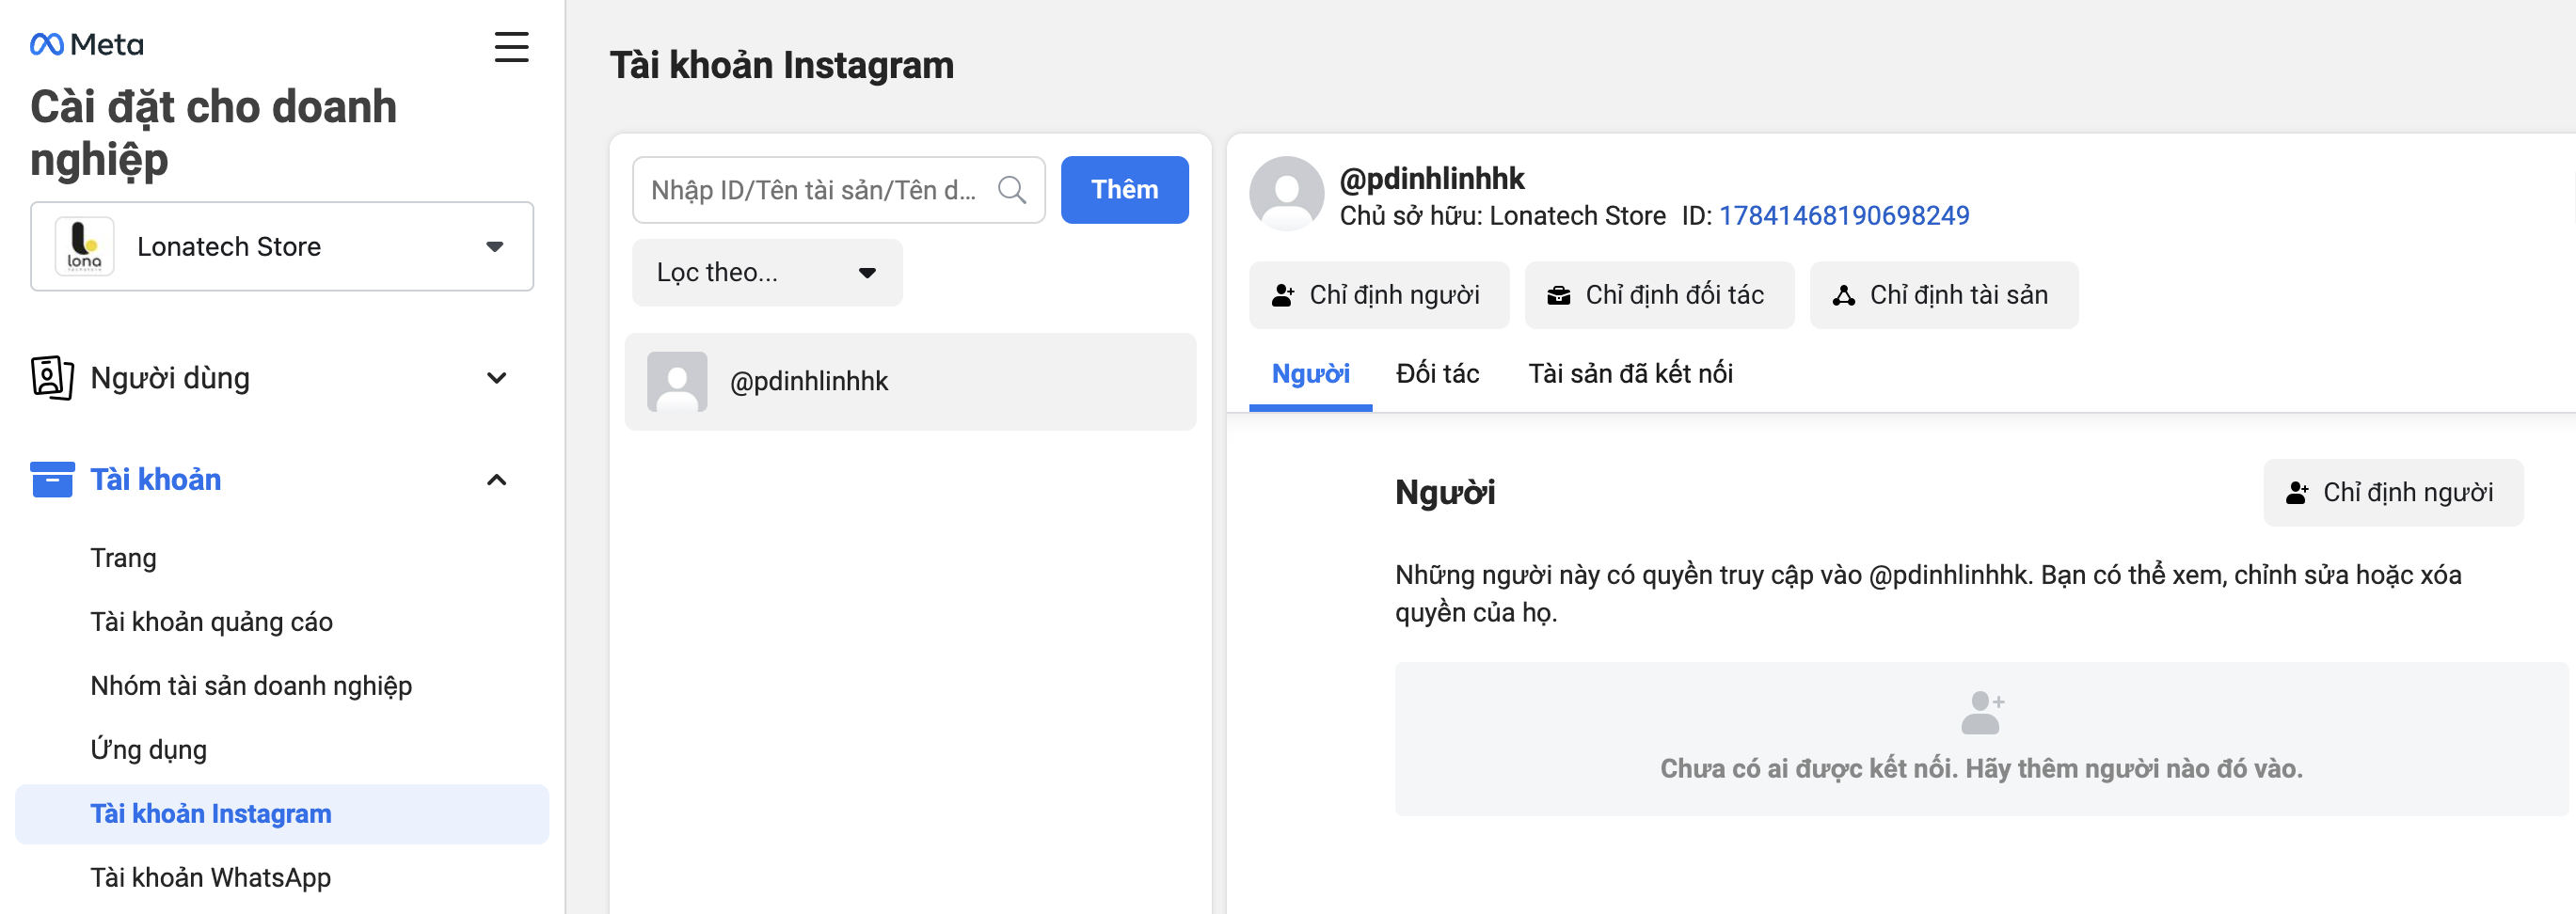Expand the Người dùng section chevron

click(x=496, y=378)
